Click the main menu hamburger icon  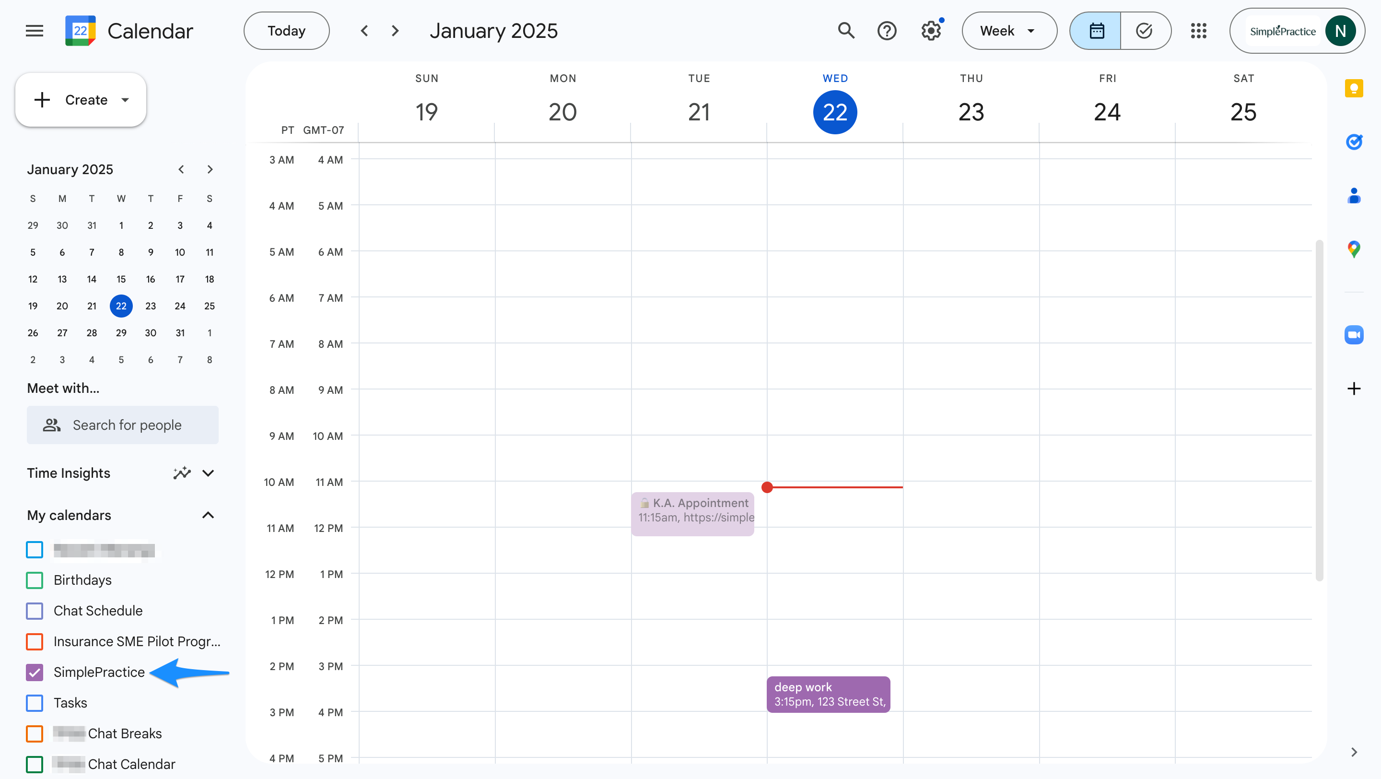point(35,31)
